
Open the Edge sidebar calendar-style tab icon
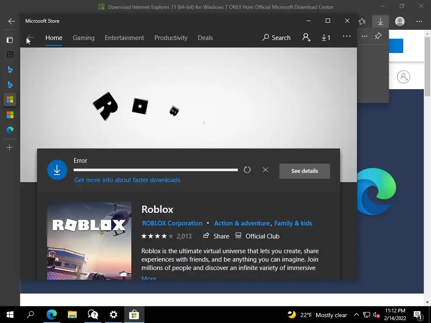click(10, 54)
